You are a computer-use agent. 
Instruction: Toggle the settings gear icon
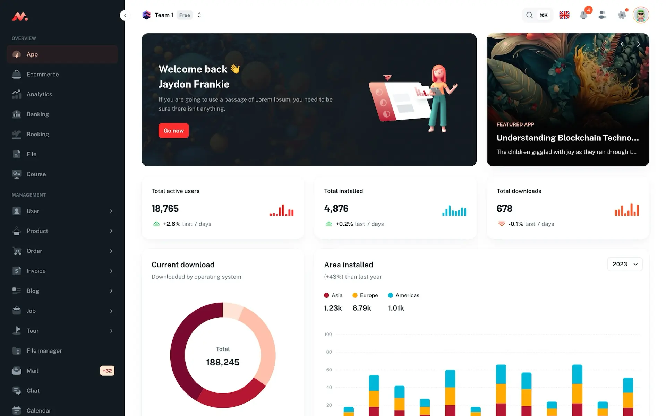(622, 15)
